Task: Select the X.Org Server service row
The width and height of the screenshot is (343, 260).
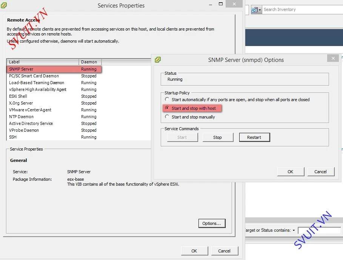Action: (x=54, y=103)
